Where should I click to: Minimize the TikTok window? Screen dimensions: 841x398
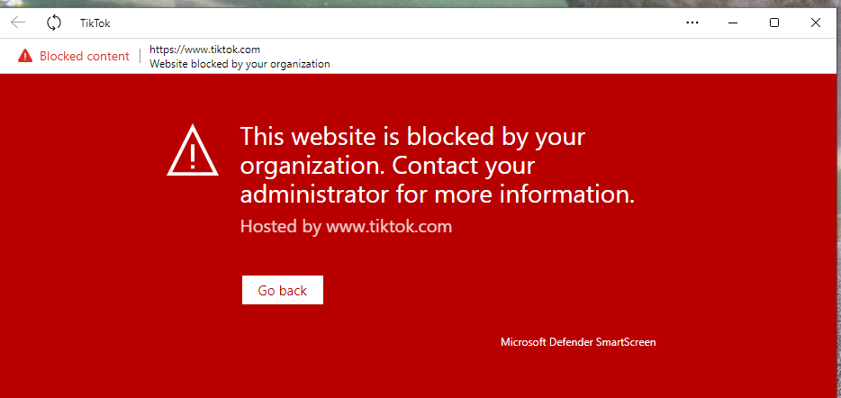(x=733, y=23)
